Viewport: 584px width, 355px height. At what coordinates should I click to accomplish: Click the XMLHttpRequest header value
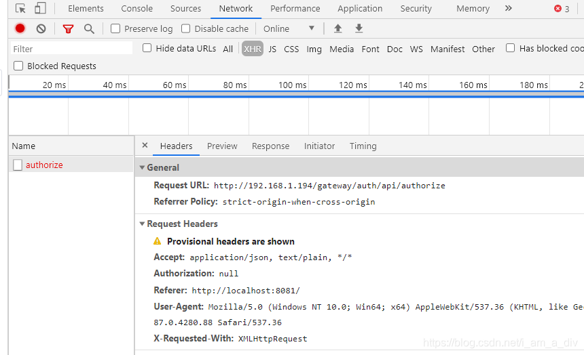(272, 339)
